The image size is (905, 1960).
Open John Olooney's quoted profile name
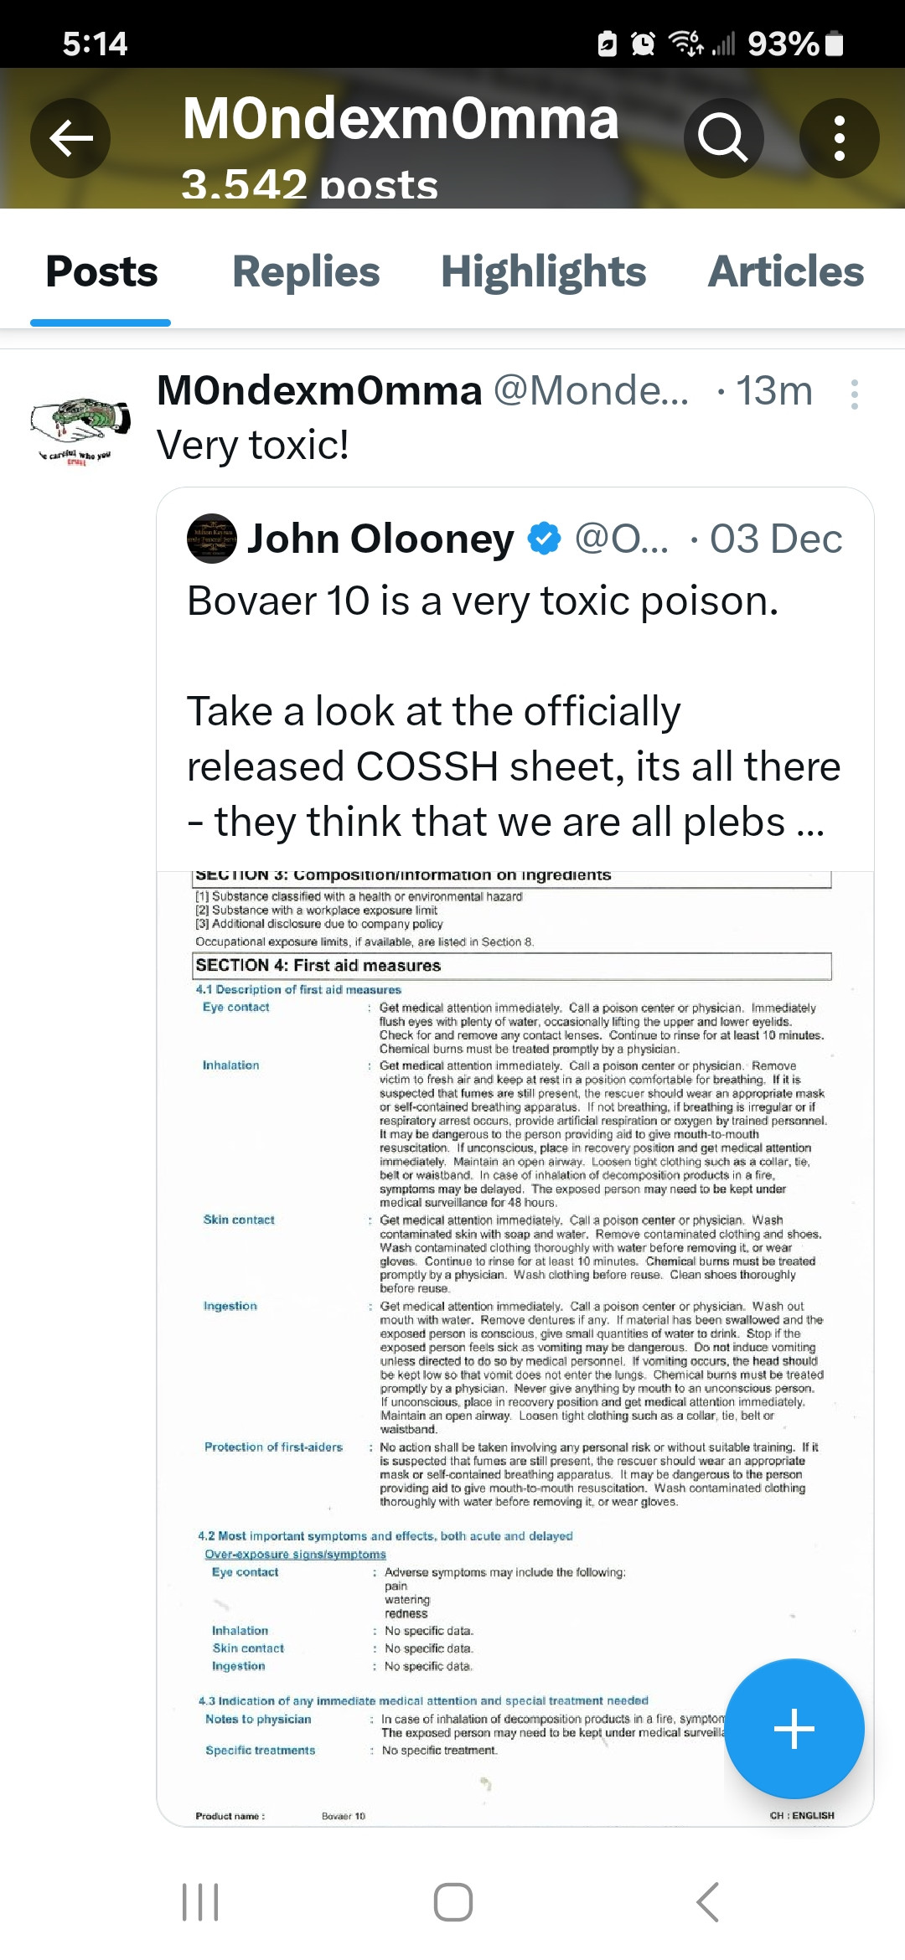[380, 539]
